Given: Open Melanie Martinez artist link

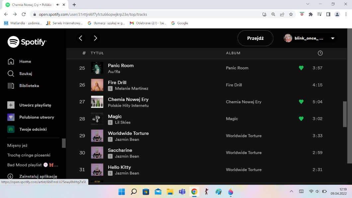Looking at the screenshot, I should point(132,88).
